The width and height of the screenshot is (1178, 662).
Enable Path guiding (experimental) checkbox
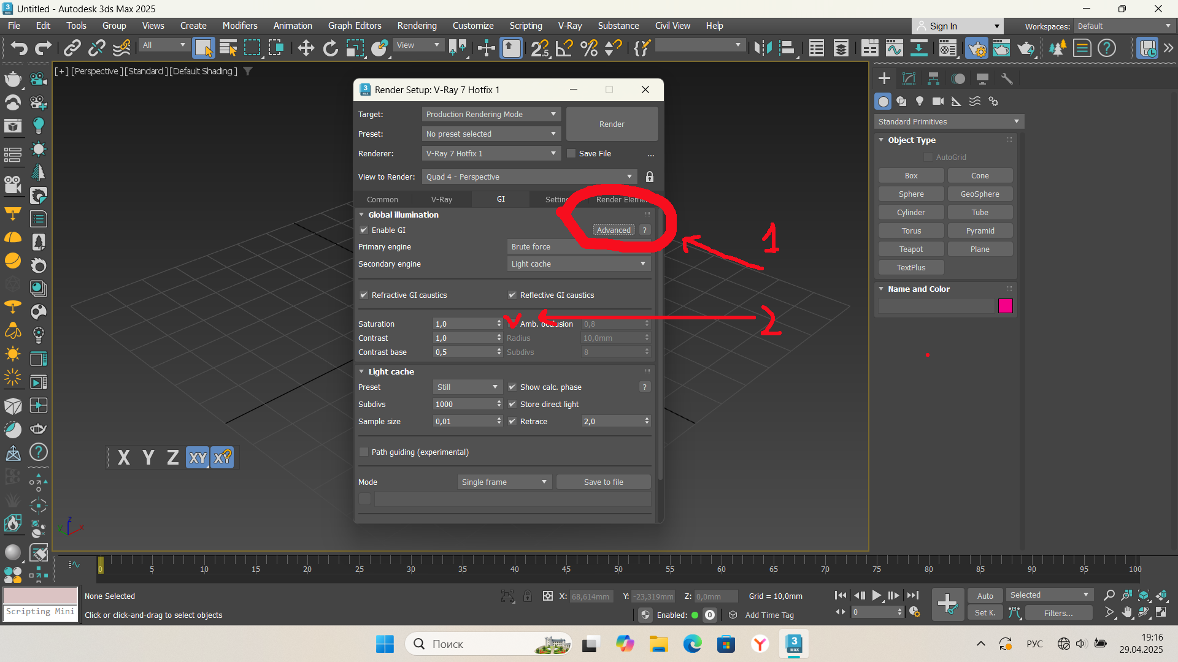coord(364,452)
